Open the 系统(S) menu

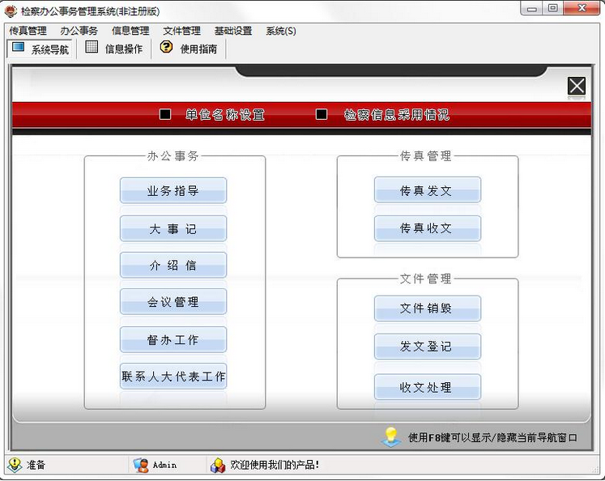pos(281,31)
